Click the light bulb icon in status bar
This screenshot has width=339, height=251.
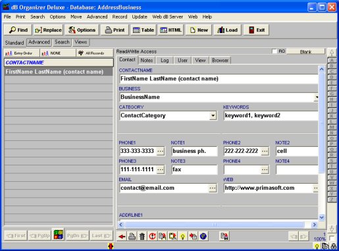coord(317,246)
